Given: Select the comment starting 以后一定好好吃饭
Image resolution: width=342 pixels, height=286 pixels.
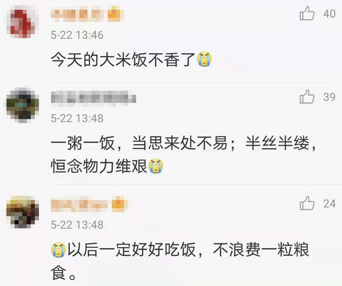Looking at the screenshot, I should pos(180,261).
